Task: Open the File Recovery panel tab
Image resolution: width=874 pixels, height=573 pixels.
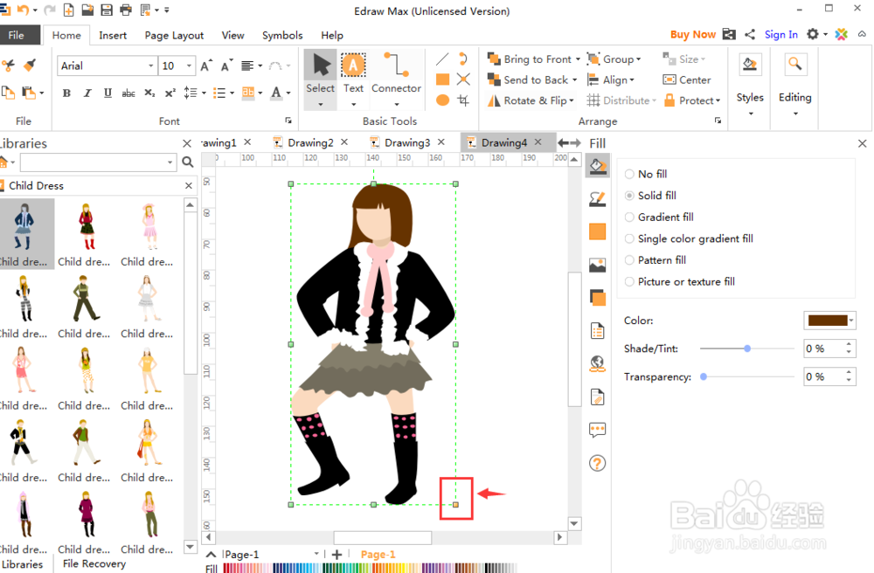Action: coord(94,563)
